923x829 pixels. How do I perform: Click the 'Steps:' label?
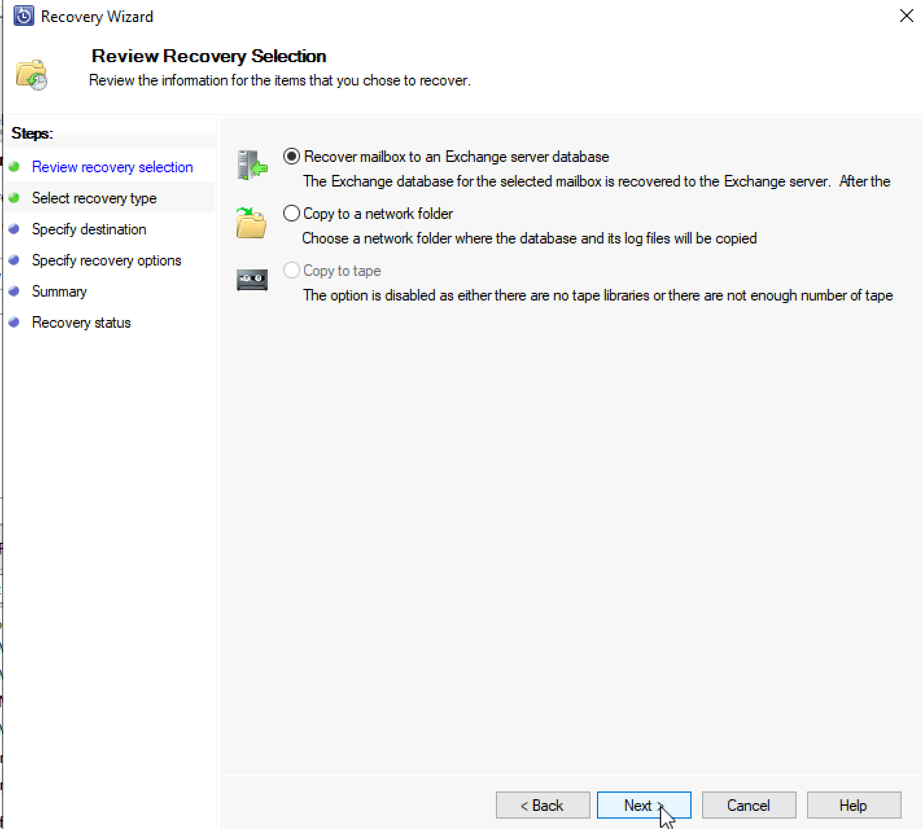pos(32,133)
